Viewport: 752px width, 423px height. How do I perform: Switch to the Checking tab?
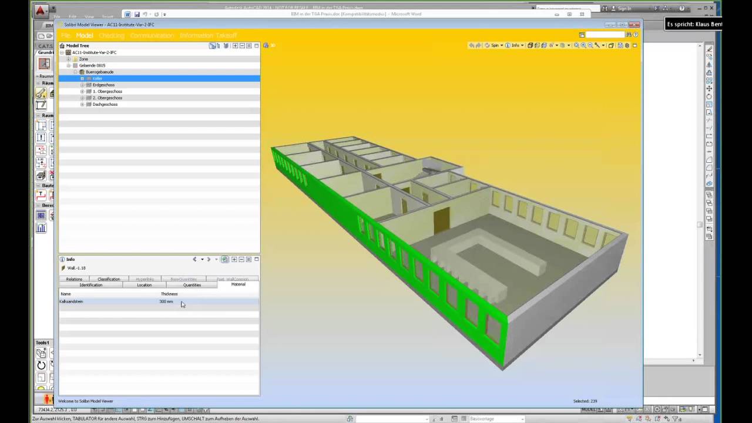tap(112, 35)
